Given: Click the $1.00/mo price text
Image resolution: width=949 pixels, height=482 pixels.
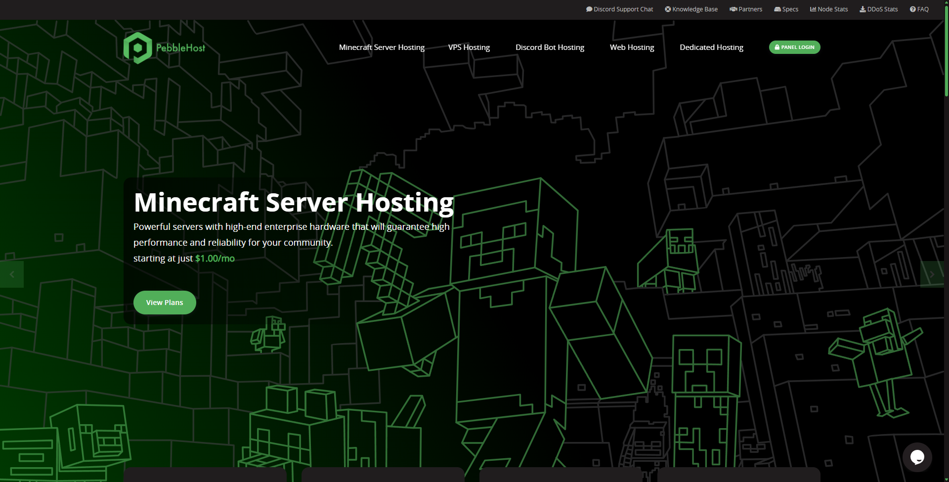Looking at the screenshot, I should (215, 259).
